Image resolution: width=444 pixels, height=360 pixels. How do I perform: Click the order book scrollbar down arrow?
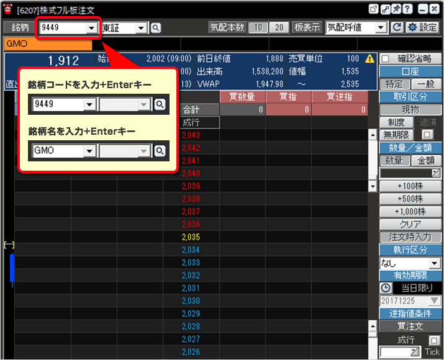click(x=373, y=186)
